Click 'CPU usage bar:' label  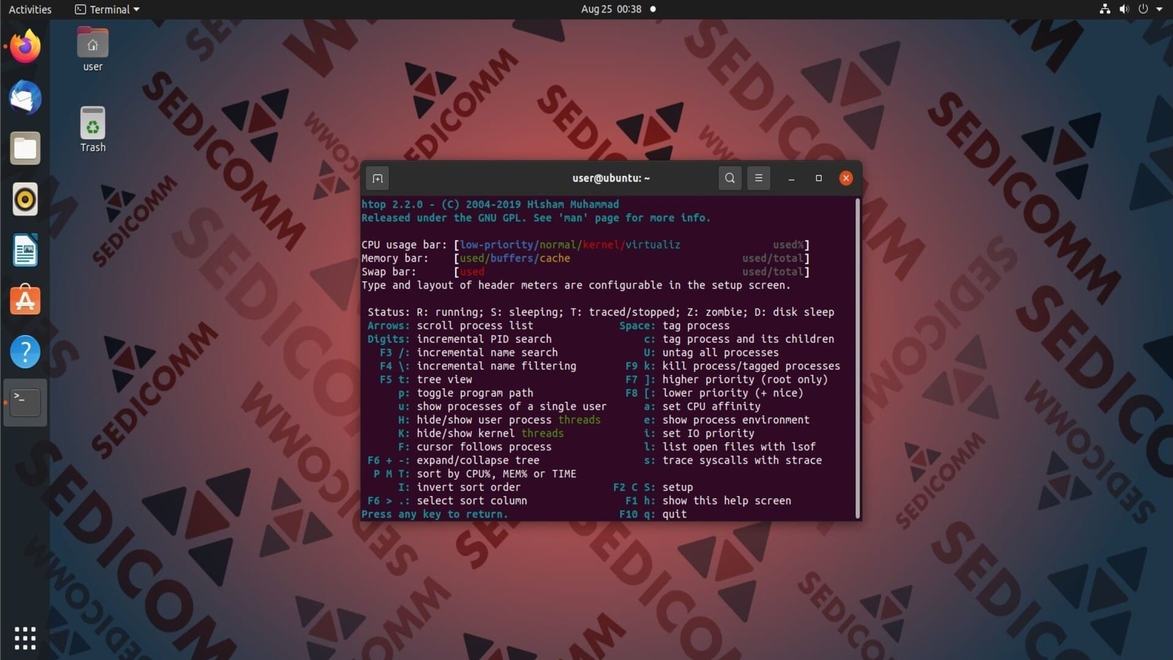(x=404, y=244)
